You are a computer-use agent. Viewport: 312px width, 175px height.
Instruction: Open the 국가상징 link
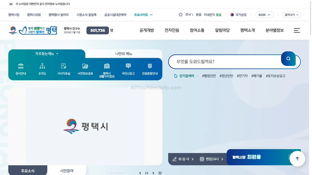pyautogui.click(x=238, y=15)
